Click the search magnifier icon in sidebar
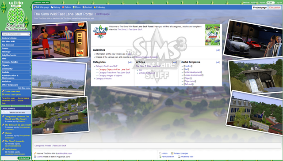 point(28,34)
